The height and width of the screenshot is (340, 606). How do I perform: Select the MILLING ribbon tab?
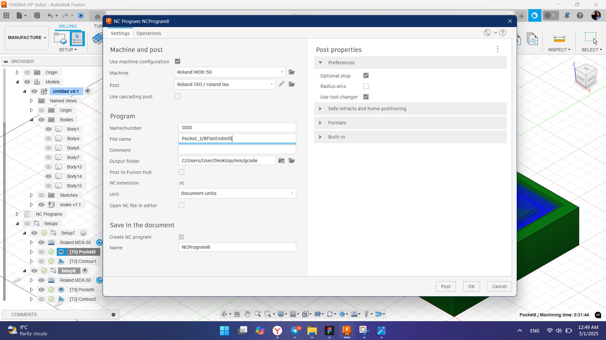tap(68, 26)
